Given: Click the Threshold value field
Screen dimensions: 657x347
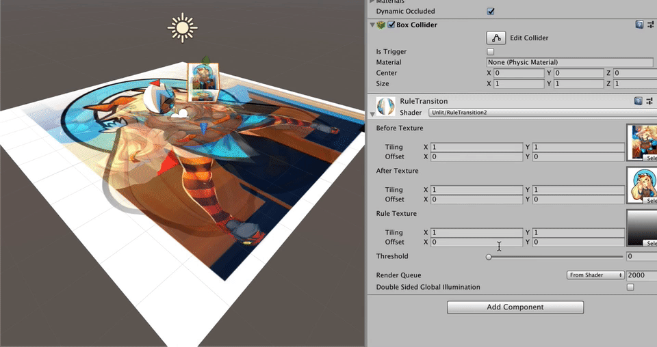Looking at the screenshot, I should 641,256.
